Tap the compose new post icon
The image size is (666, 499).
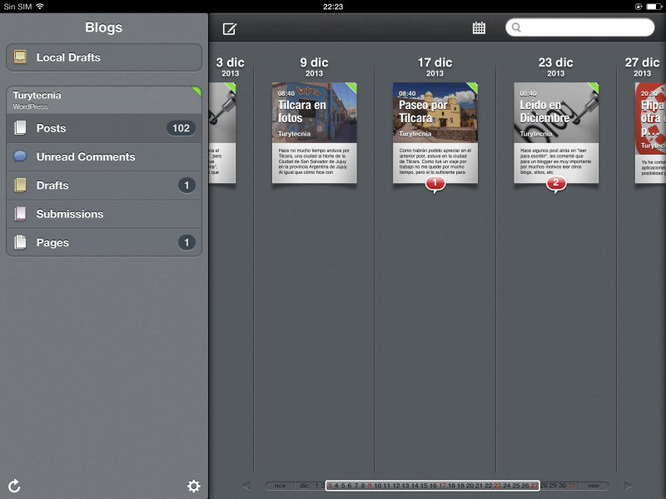[230, 28]
